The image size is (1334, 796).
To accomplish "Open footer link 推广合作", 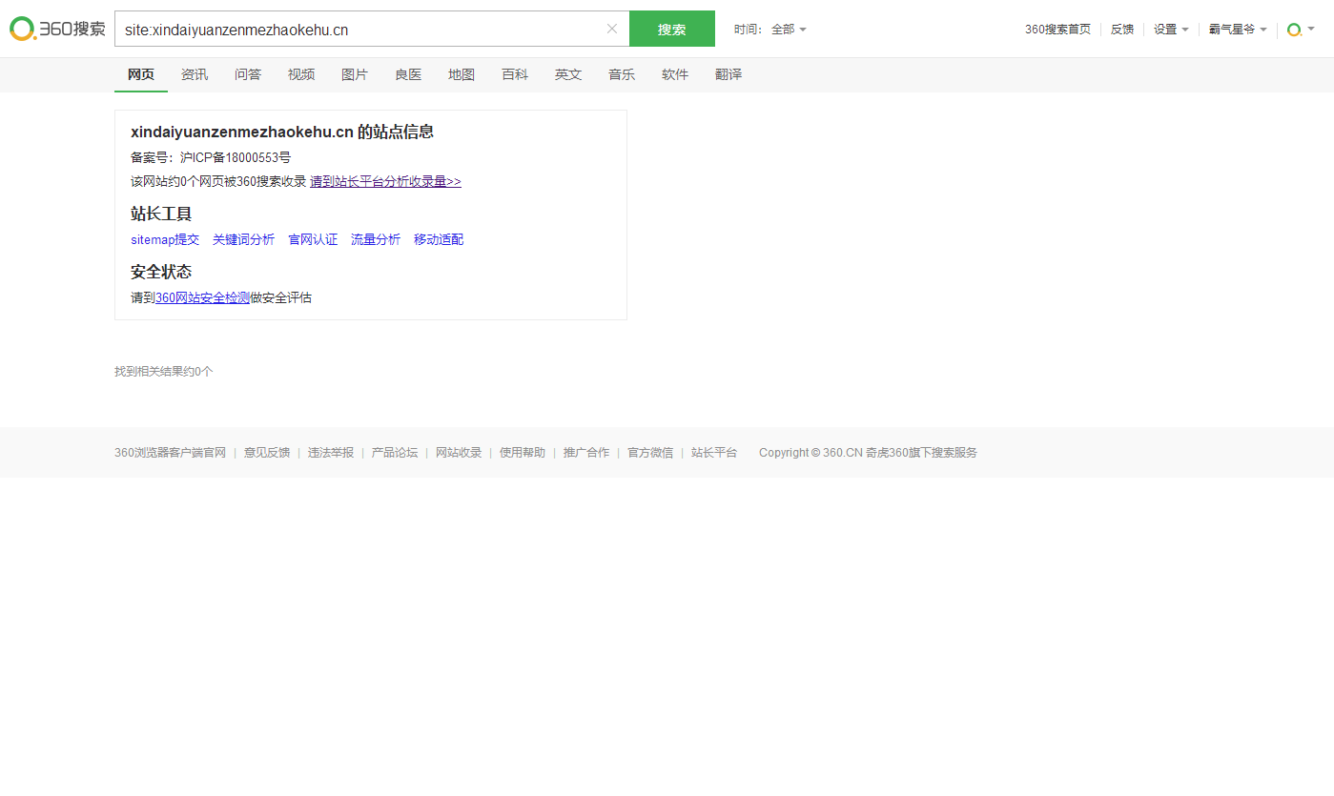I will point(586,453).
